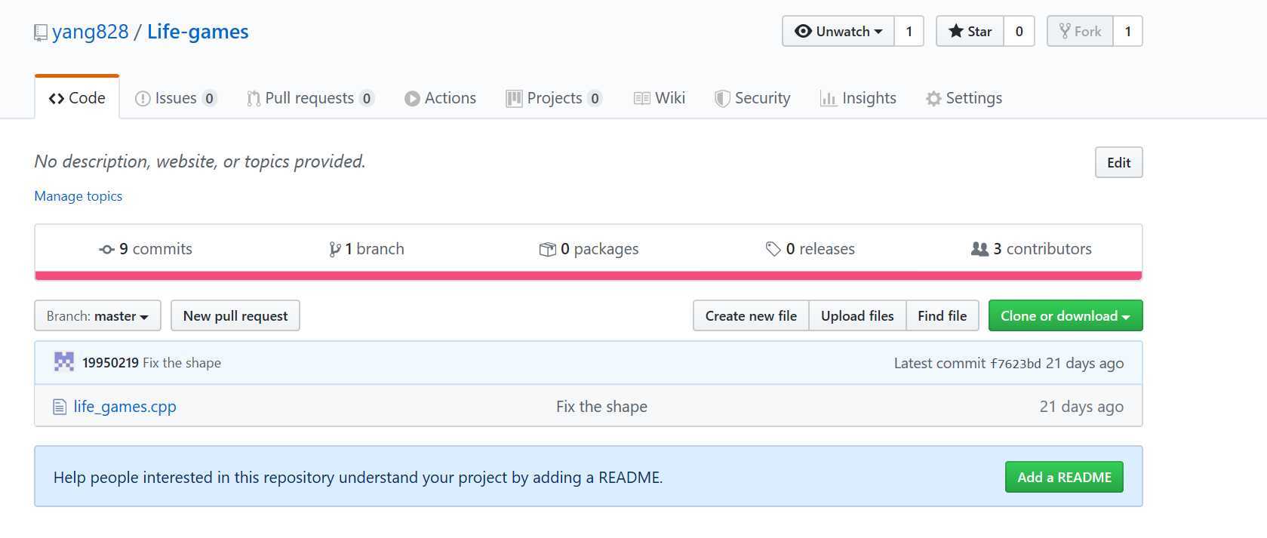Open the 0 releases page

(810, 249)
